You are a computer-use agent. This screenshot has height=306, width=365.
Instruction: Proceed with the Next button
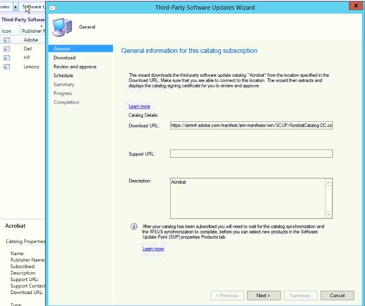pos(264,296)
